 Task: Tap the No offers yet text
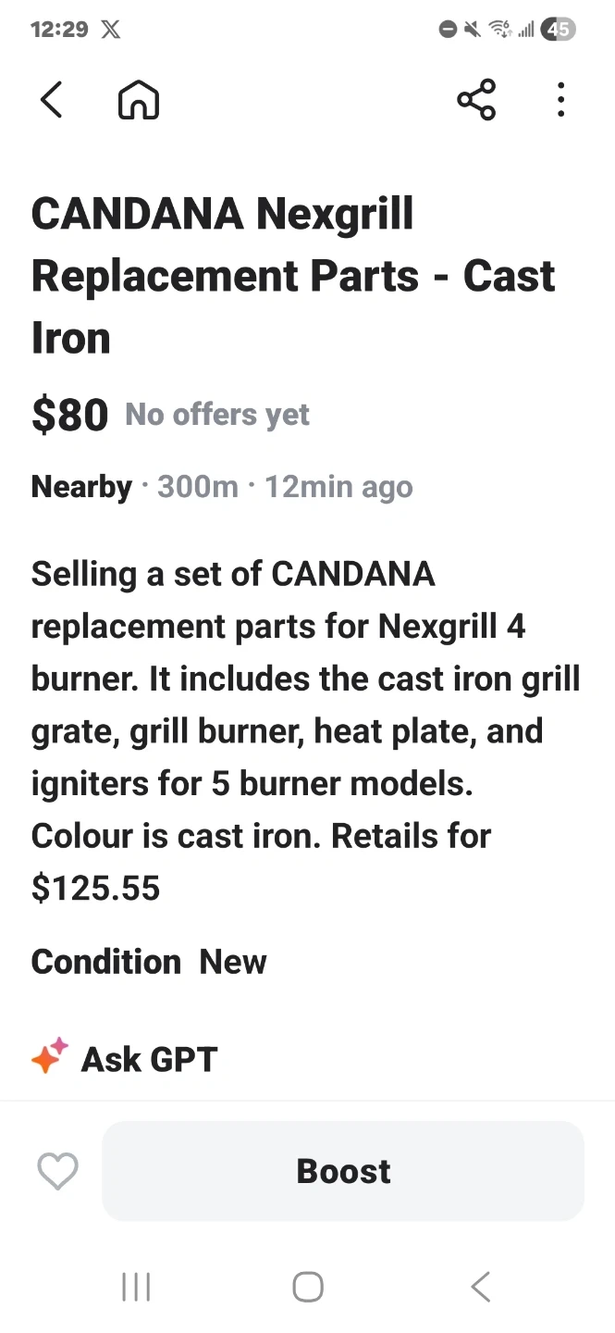coord(217,415)
